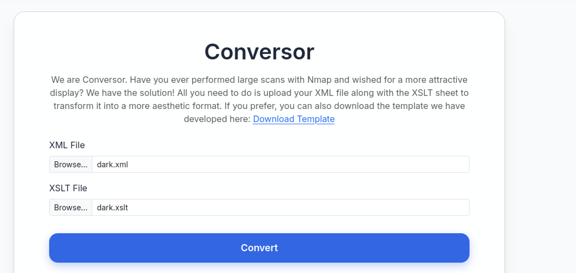Click Browse for the XML File field

[x=70, y=164]
